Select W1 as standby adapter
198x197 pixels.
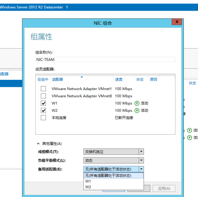point(114,181)
